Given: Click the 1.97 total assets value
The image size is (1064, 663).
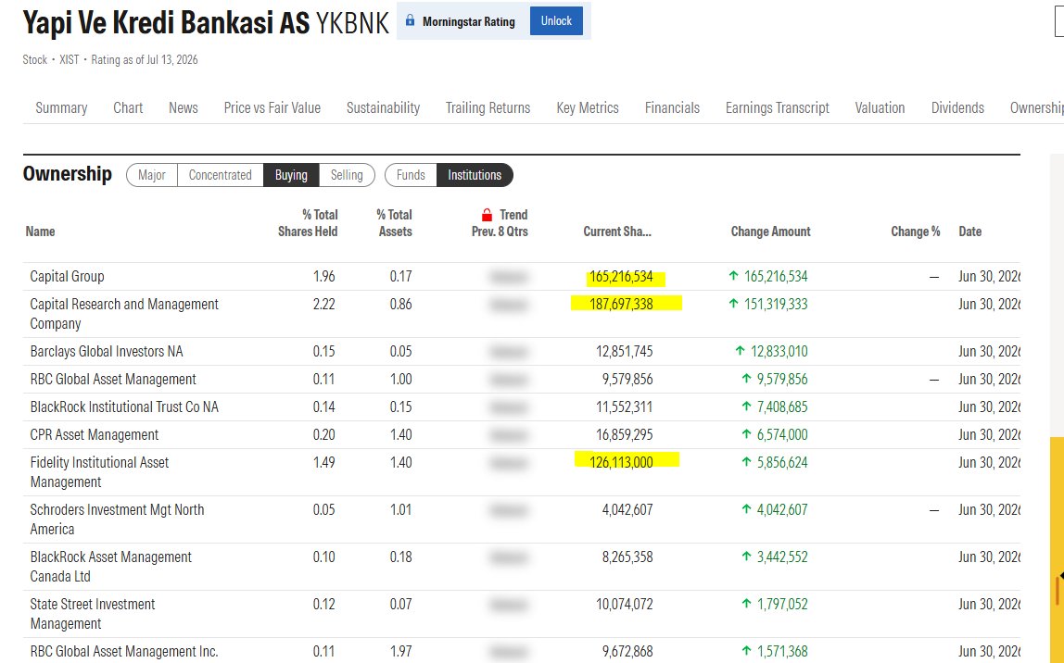Looking at the screenshot, I should pyautogui.click(x=401, y=652).
